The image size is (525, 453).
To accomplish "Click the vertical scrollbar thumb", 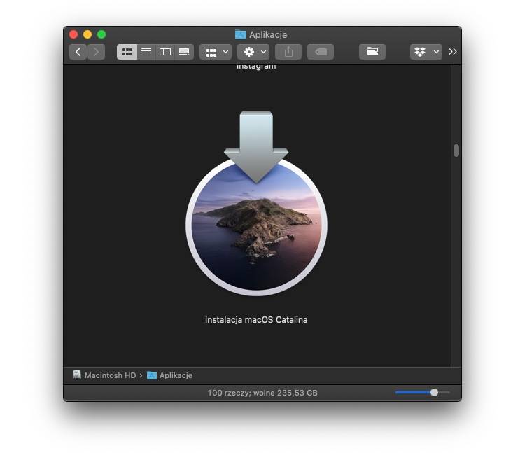I will pos(456,151).
